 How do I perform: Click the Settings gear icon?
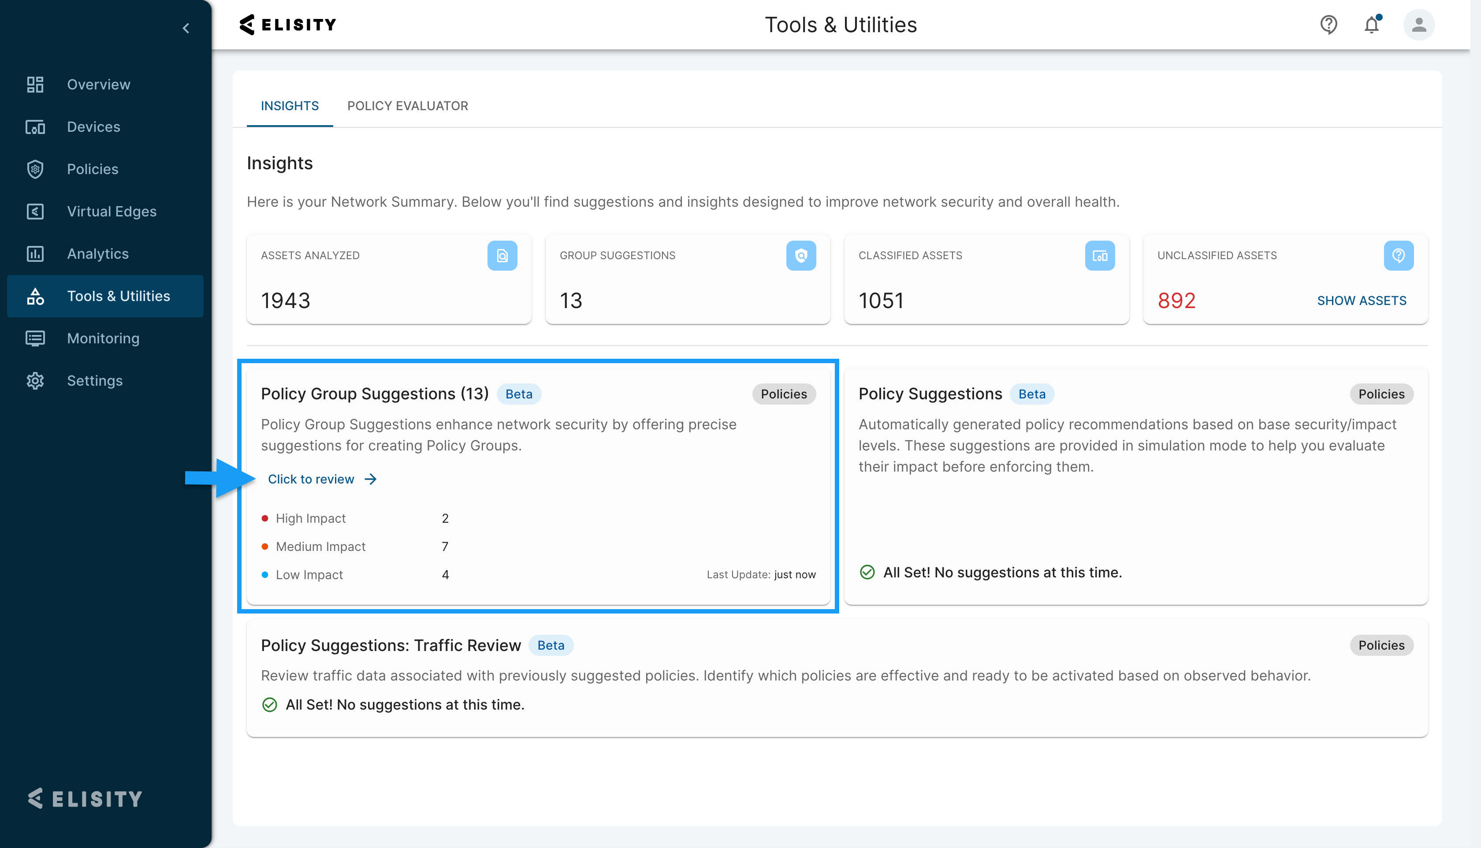point(35,381)
